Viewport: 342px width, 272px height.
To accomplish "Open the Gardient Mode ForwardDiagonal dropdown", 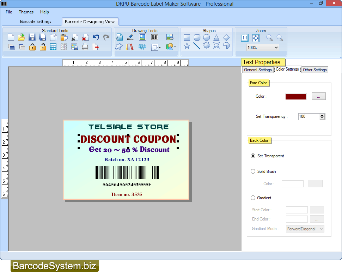I will pyautogui.click(x=305, y=229).
